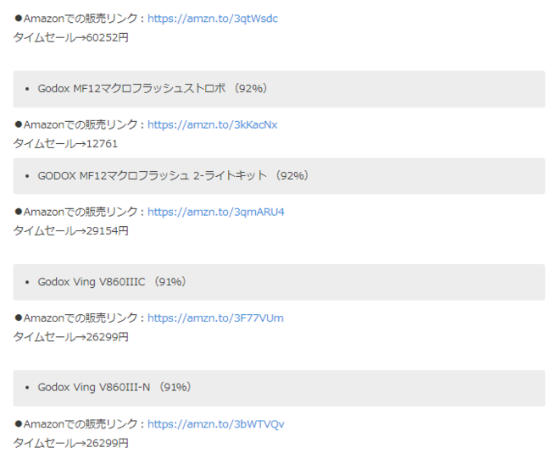
Task: Click the (91%) text beside V860III-N
Action: [x=175, y=388]
